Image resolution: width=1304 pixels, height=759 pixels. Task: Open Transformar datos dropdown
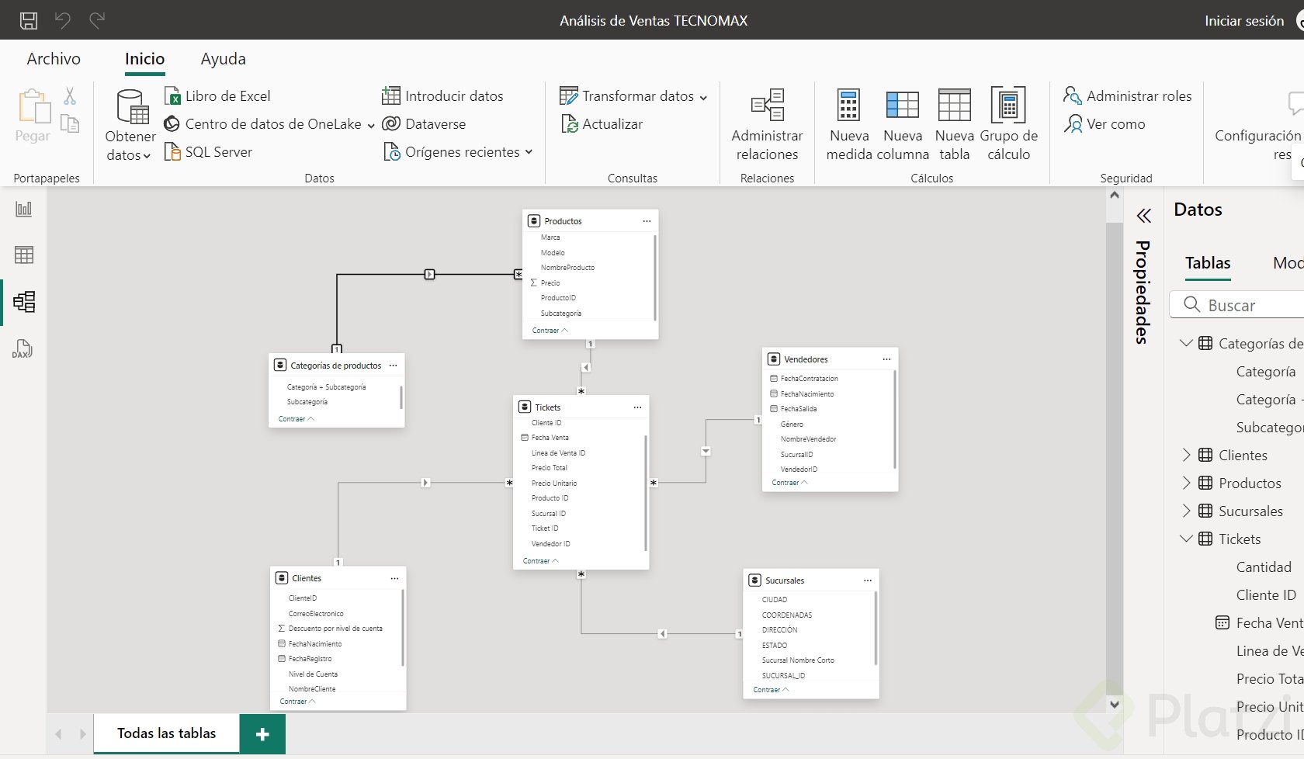703,97
